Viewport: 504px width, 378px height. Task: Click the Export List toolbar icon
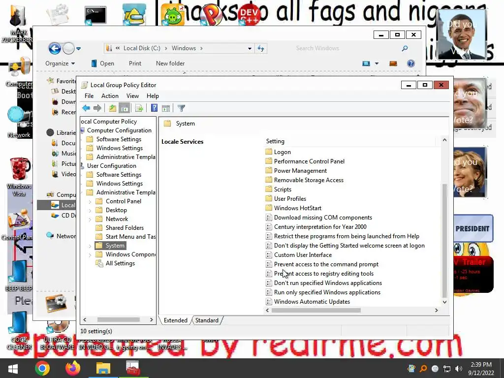pyautogui.click(x=139, y=108)
